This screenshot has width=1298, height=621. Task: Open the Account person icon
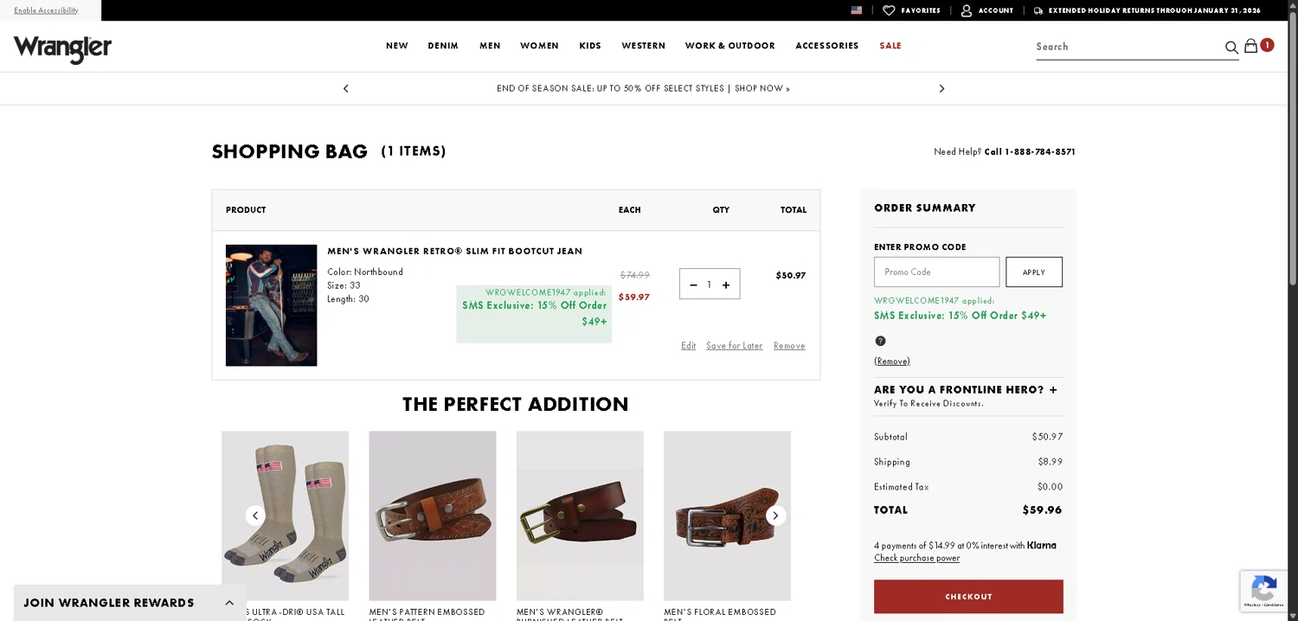967,10
